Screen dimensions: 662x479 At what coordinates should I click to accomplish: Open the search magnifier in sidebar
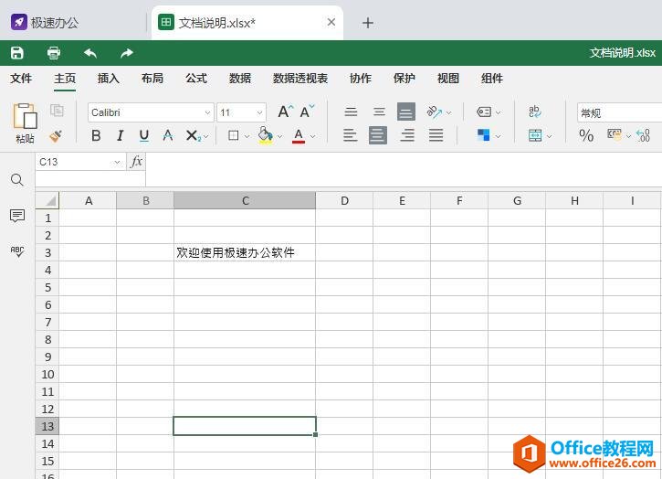coord(16,180)
